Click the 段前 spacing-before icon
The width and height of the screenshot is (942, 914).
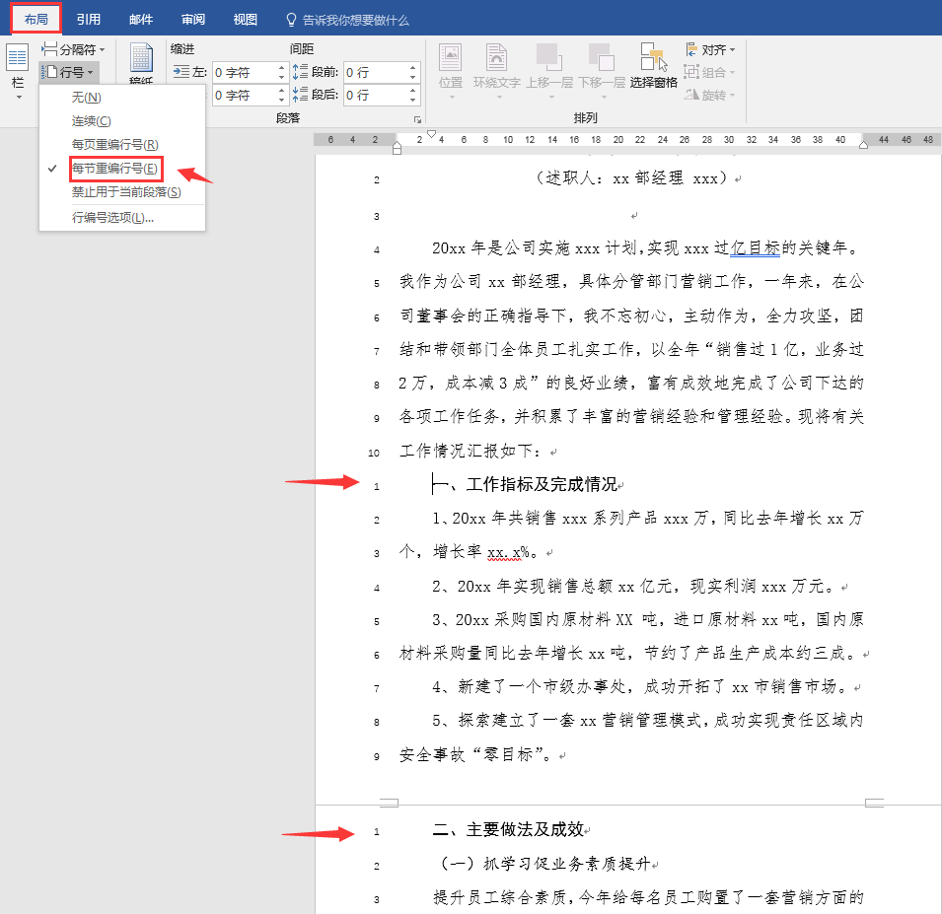pyautogui.click(x=300, y=71)
